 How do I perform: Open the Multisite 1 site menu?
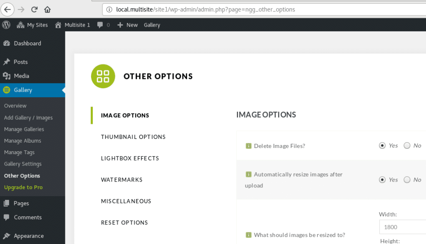72,25
